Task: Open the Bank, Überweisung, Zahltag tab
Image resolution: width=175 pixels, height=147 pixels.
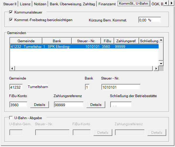Action: (x=72, y=4)
